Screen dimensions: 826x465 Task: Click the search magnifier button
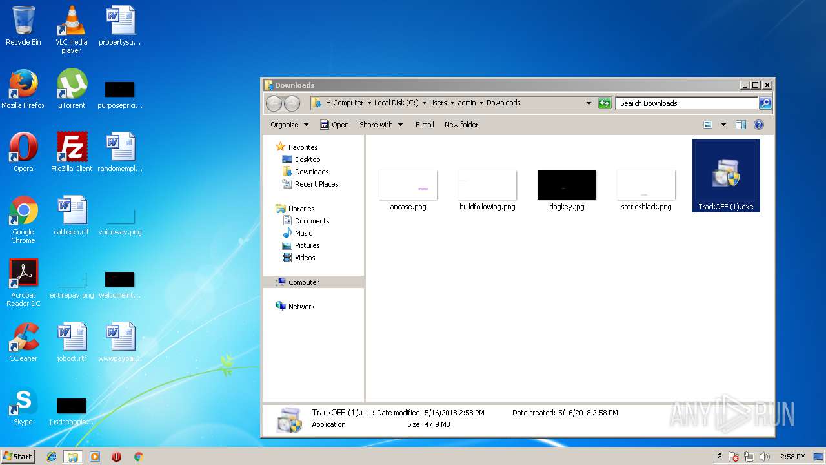point(765,103)
